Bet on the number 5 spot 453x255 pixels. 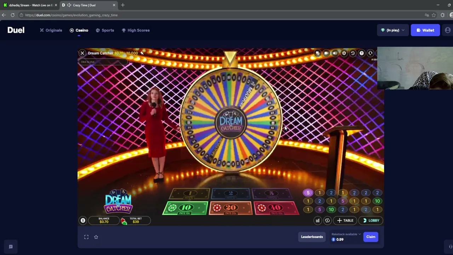(271, 193)
